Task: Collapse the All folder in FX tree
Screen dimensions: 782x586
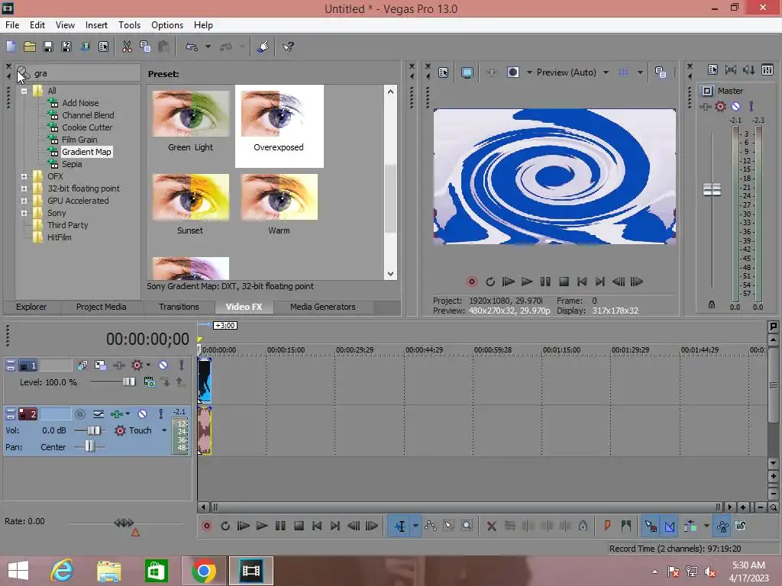Action: [x=24, y=92]
